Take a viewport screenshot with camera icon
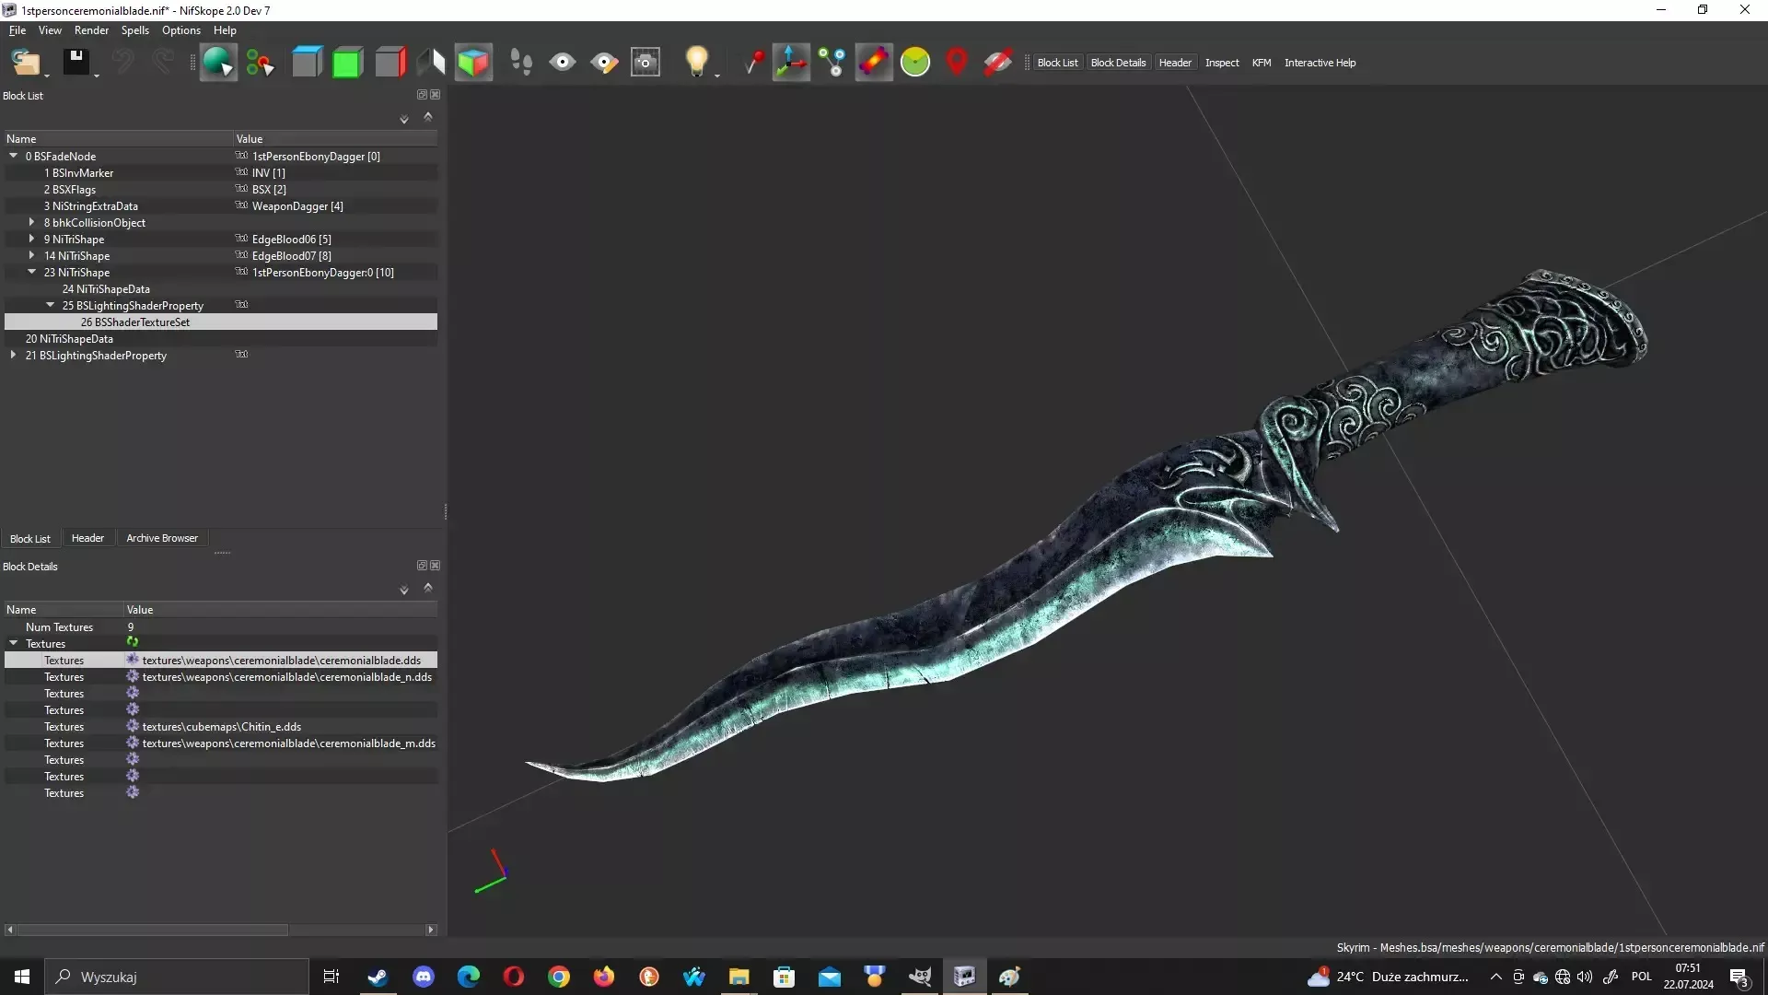This screenshot has height=995, width=1768. [x=646, y=63]
